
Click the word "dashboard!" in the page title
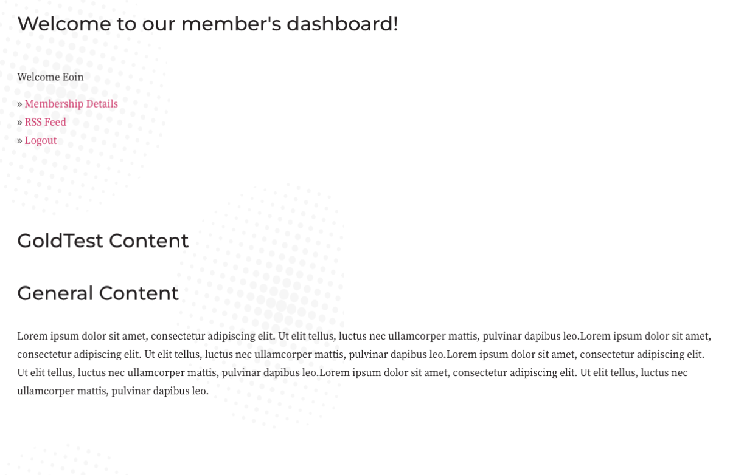(342, 24)
